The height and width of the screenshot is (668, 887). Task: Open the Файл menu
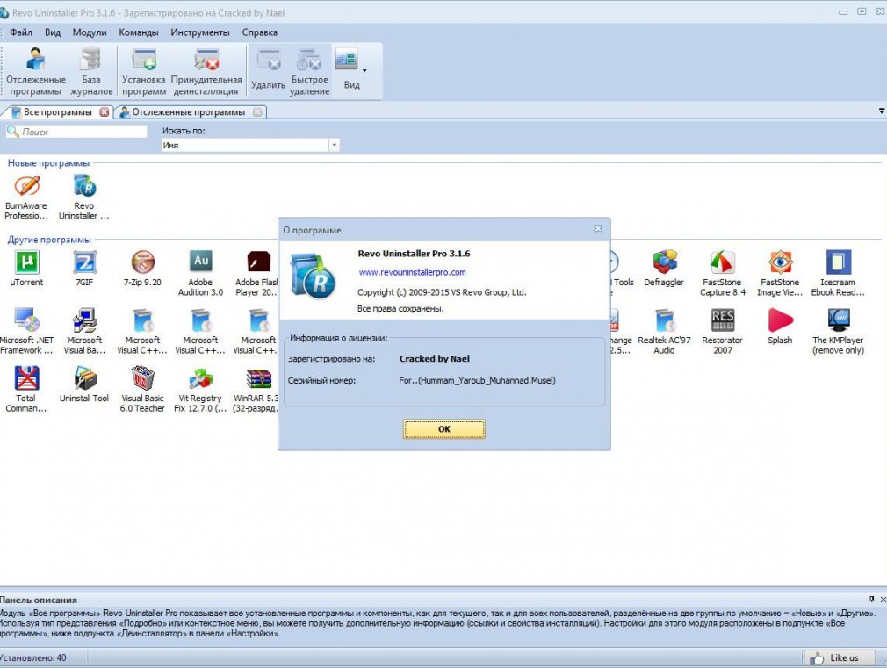[x=21, y=32]
